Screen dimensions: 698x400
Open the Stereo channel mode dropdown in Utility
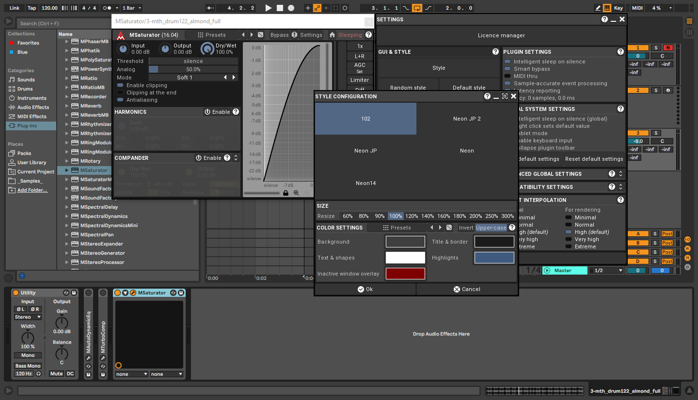[28, 317]
